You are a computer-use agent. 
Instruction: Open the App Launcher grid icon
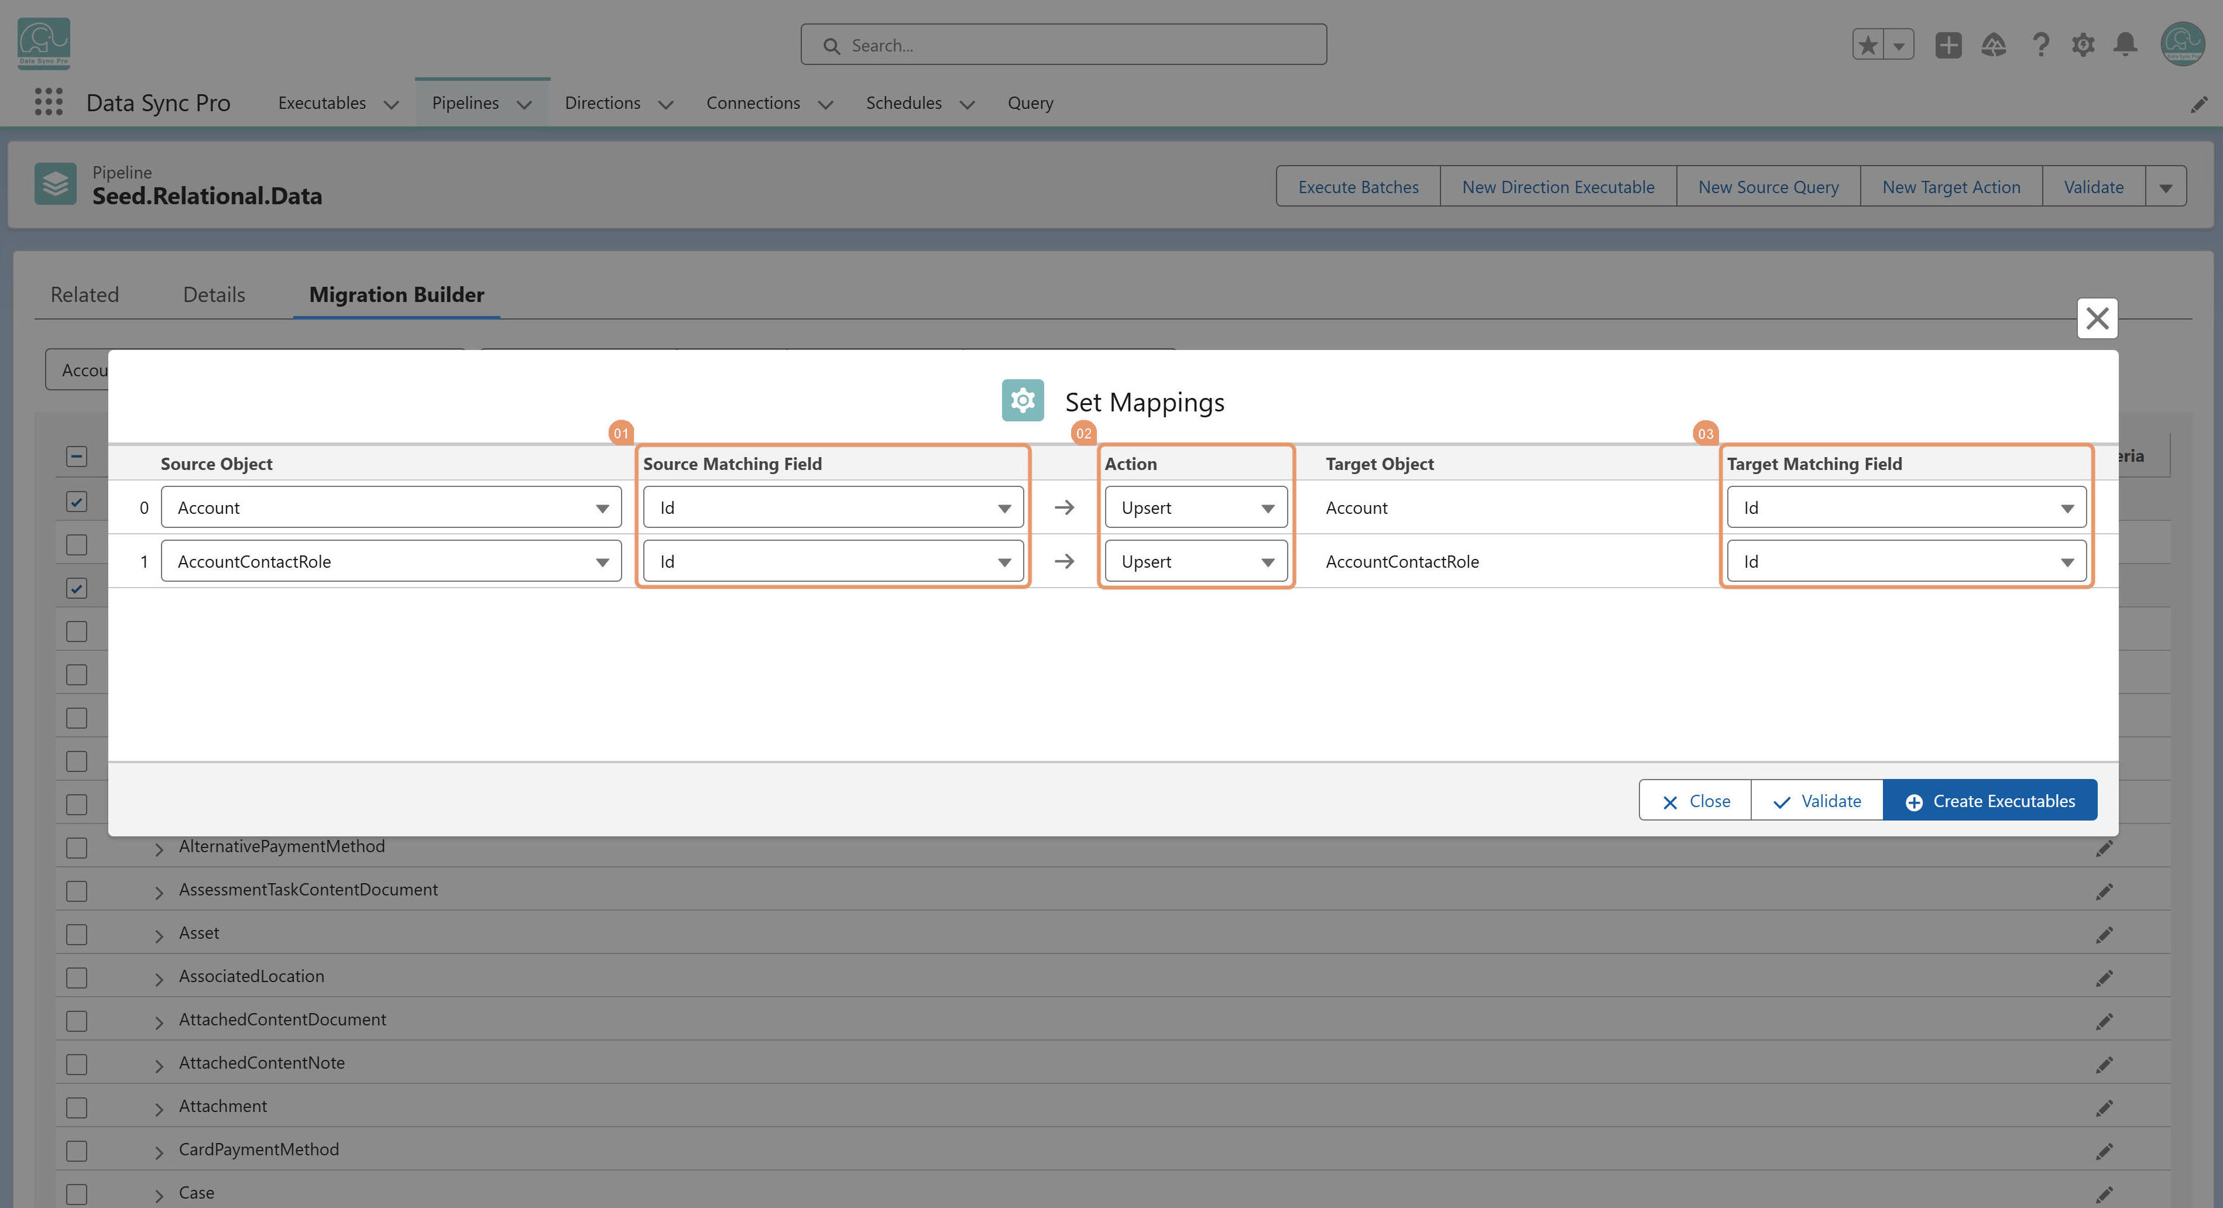(x=49, y=102)
